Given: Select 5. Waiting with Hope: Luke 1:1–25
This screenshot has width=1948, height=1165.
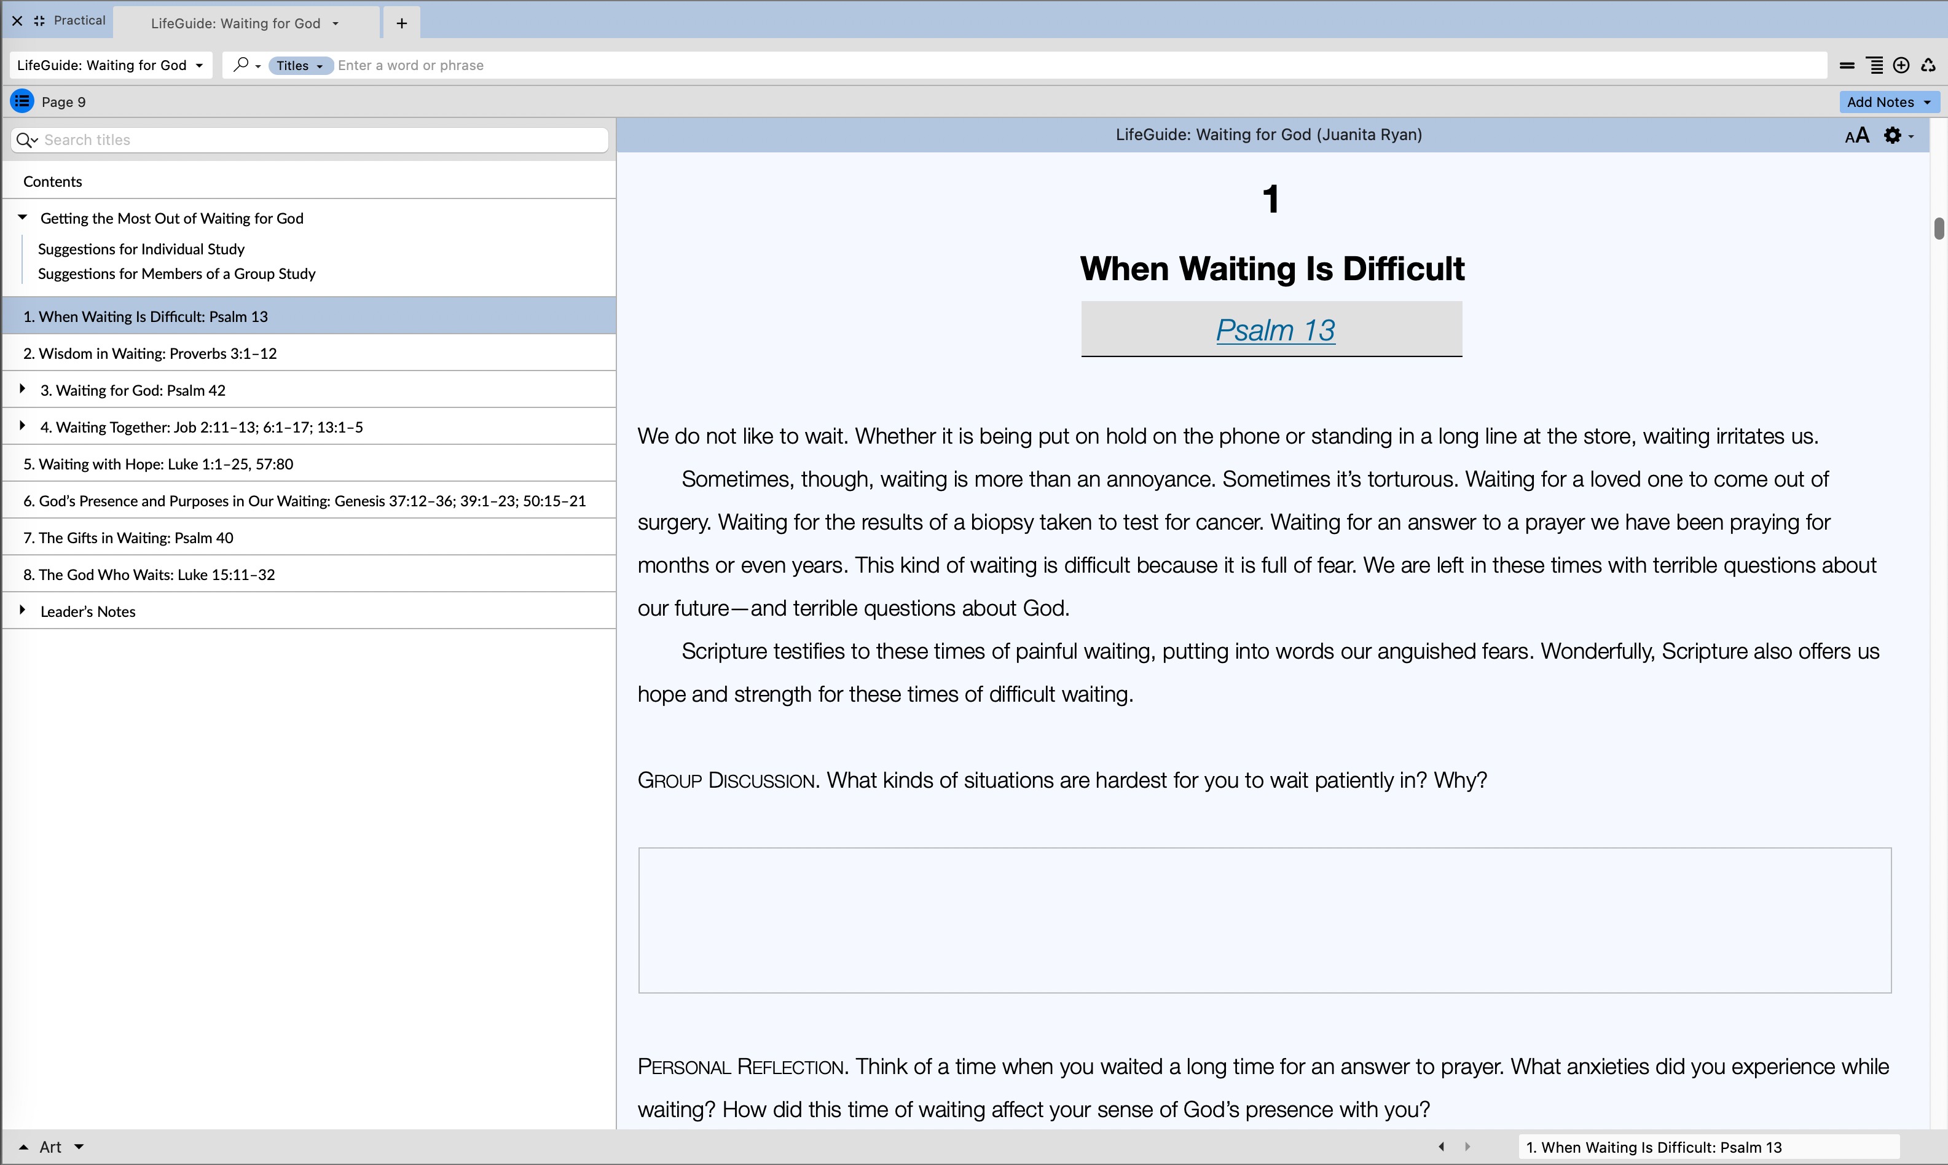Looking at the screenshot, I should [x=309, y=463].
